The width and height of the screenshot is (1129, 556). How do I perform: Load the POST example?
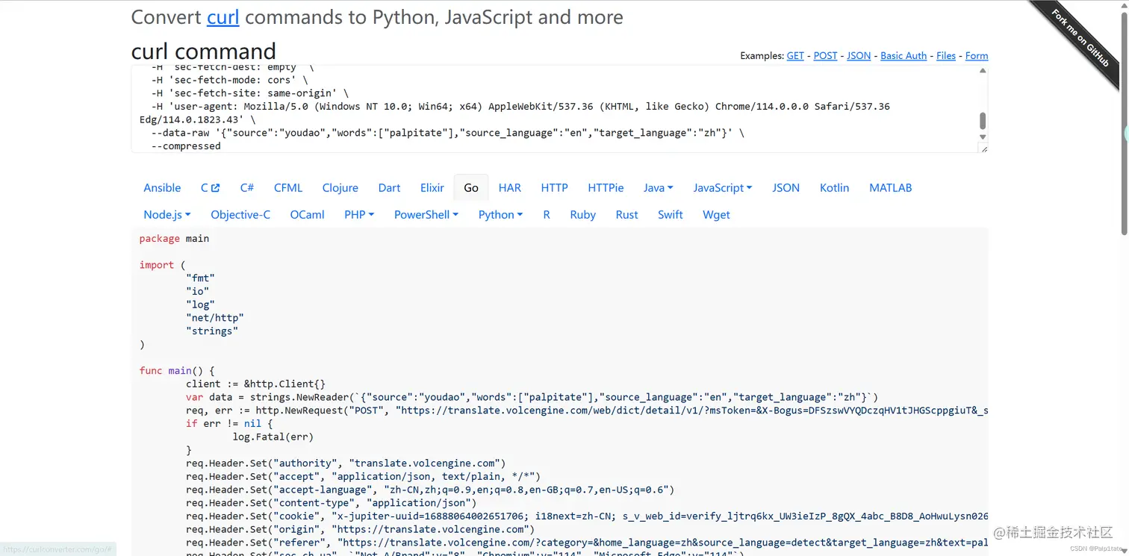pyautogui.click(x=825, y=56)
